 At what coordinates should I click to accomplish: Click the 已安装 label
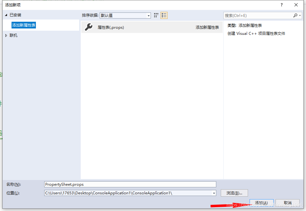pos(15,15)
